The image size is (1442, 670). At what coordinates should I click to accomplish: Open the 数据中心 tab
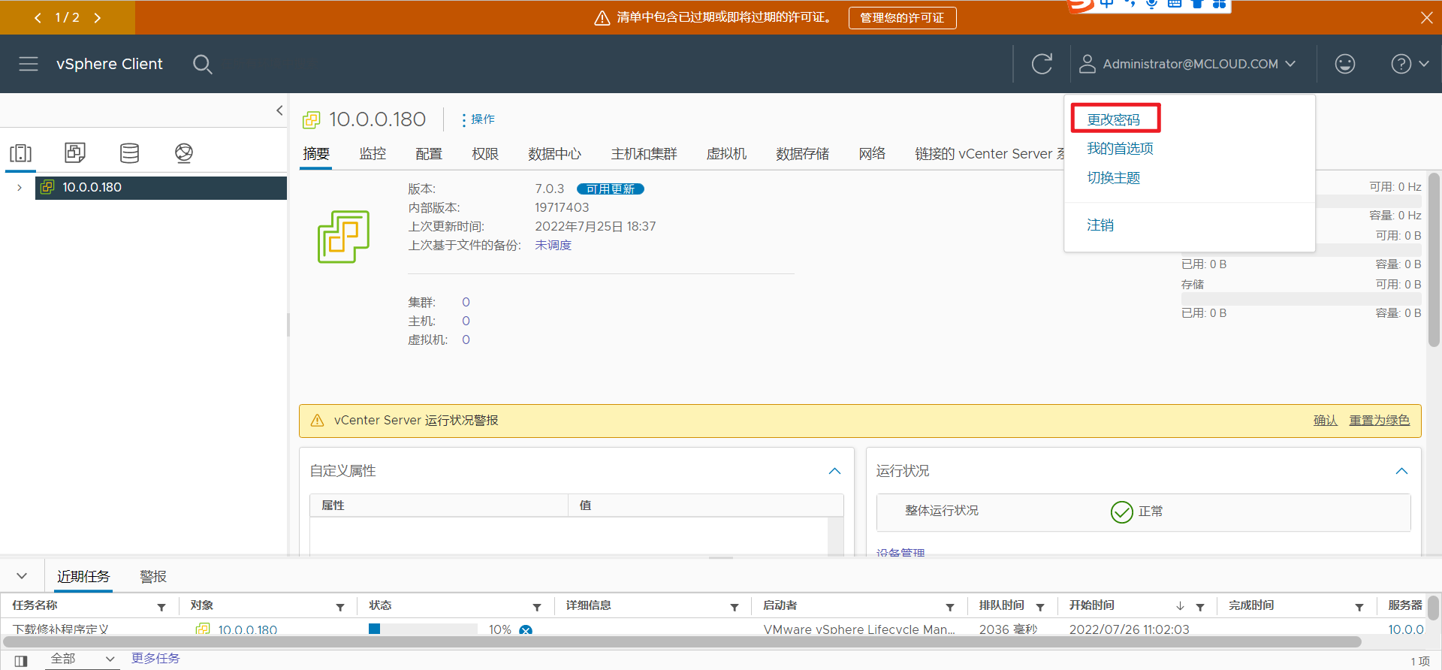[554, 154]
